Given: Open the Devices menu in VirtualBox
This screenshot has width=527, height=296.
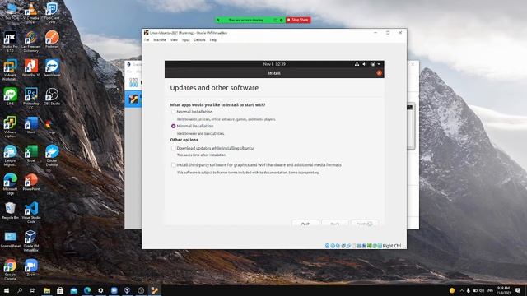Looking at the screenshot, I should [199, 40].
